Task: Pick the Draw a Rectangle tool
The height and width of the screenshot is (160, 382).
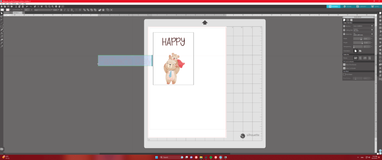Action: [2, 26]
